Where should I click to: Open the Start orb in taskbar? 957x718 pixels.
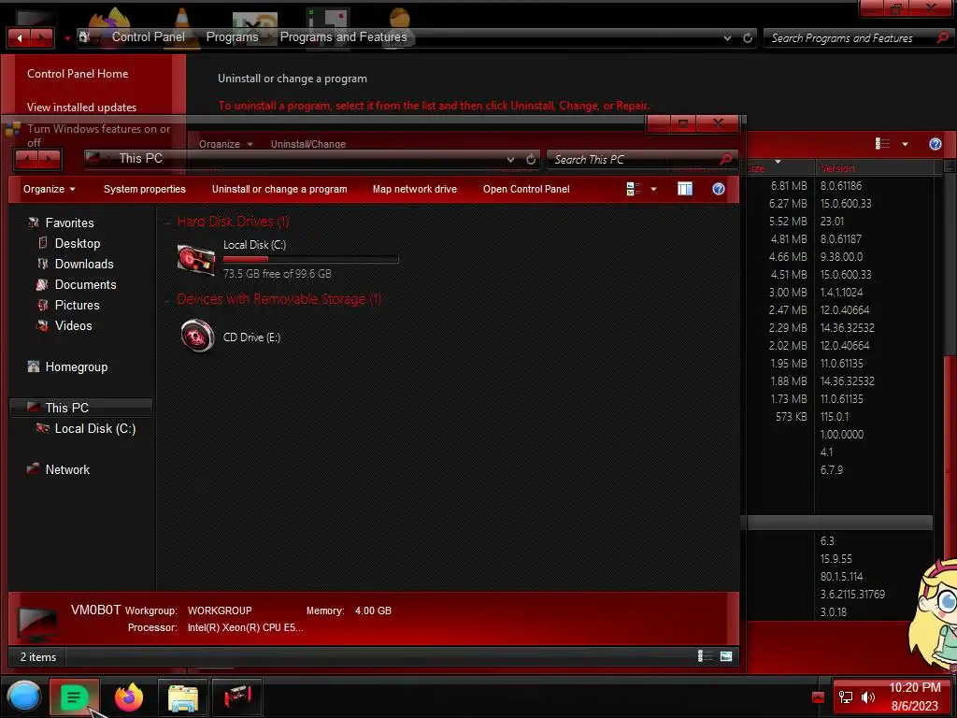click(x=23, y=696)
